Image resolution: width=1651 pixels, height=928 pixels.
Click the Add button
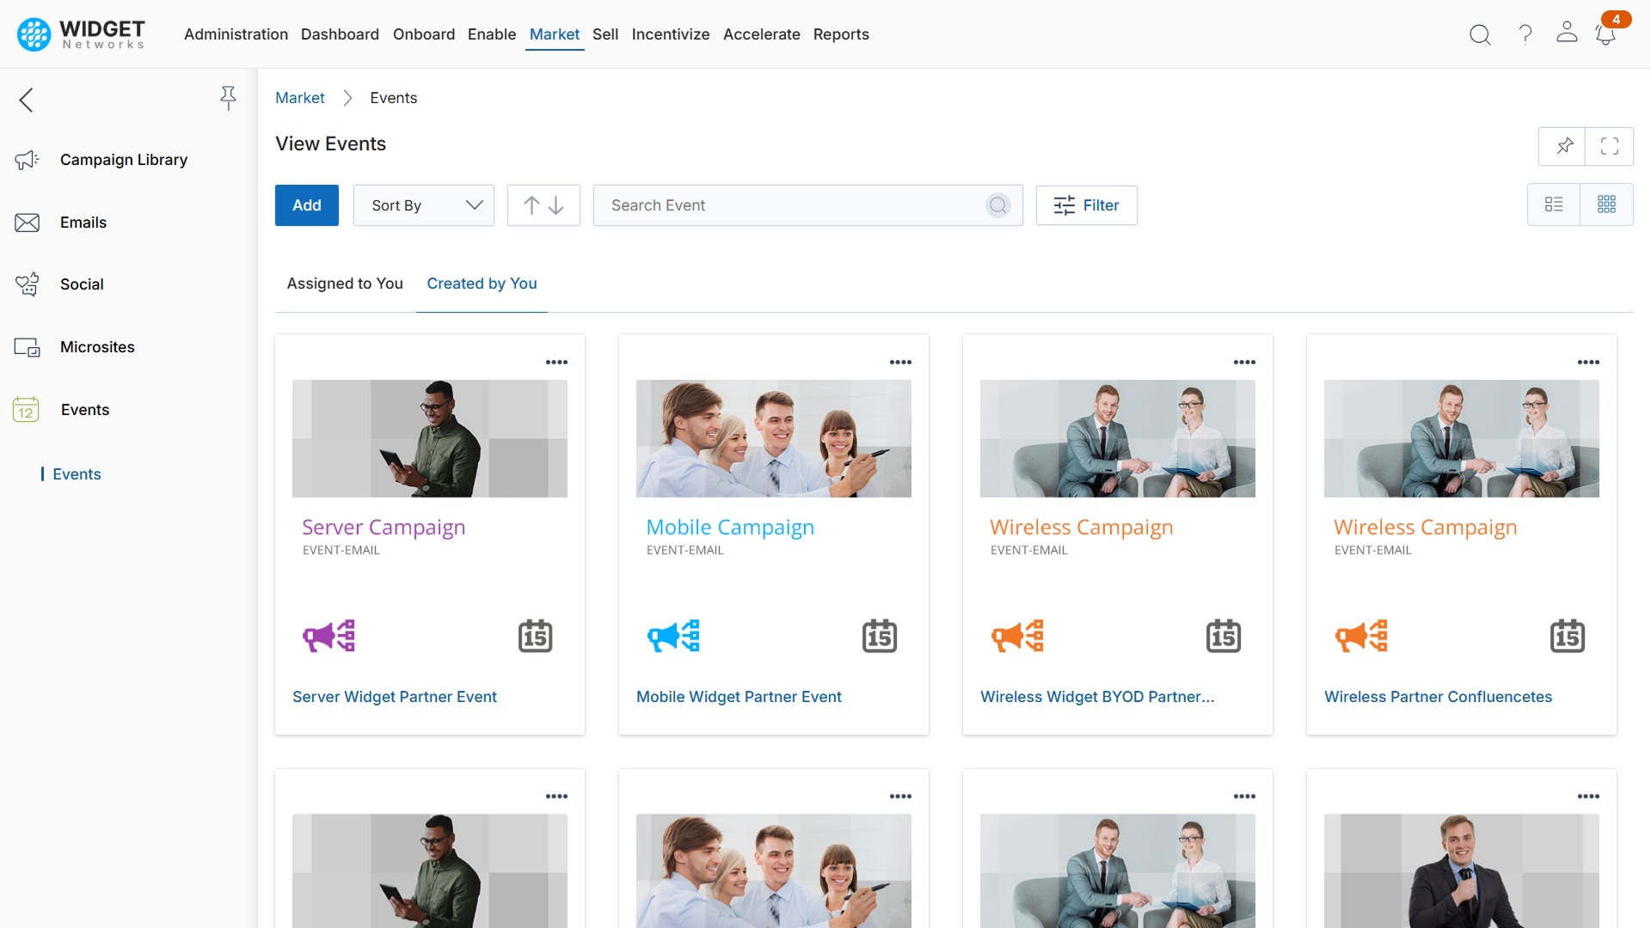tap(306, 205)
